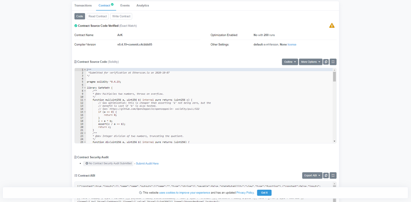The image size is (411, 202).
Task: Open the More Options dropdown
Action: pyautogui.click(x=311, y=62)
